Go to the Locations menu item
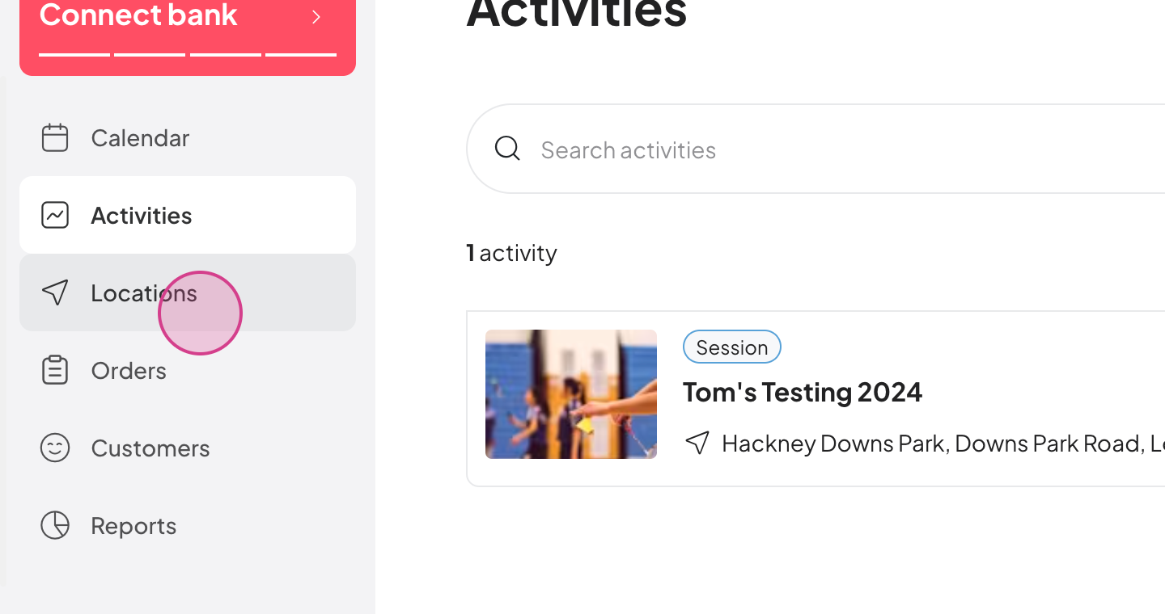The width and height of the screenshot is (1165, 614). [188, 292]
